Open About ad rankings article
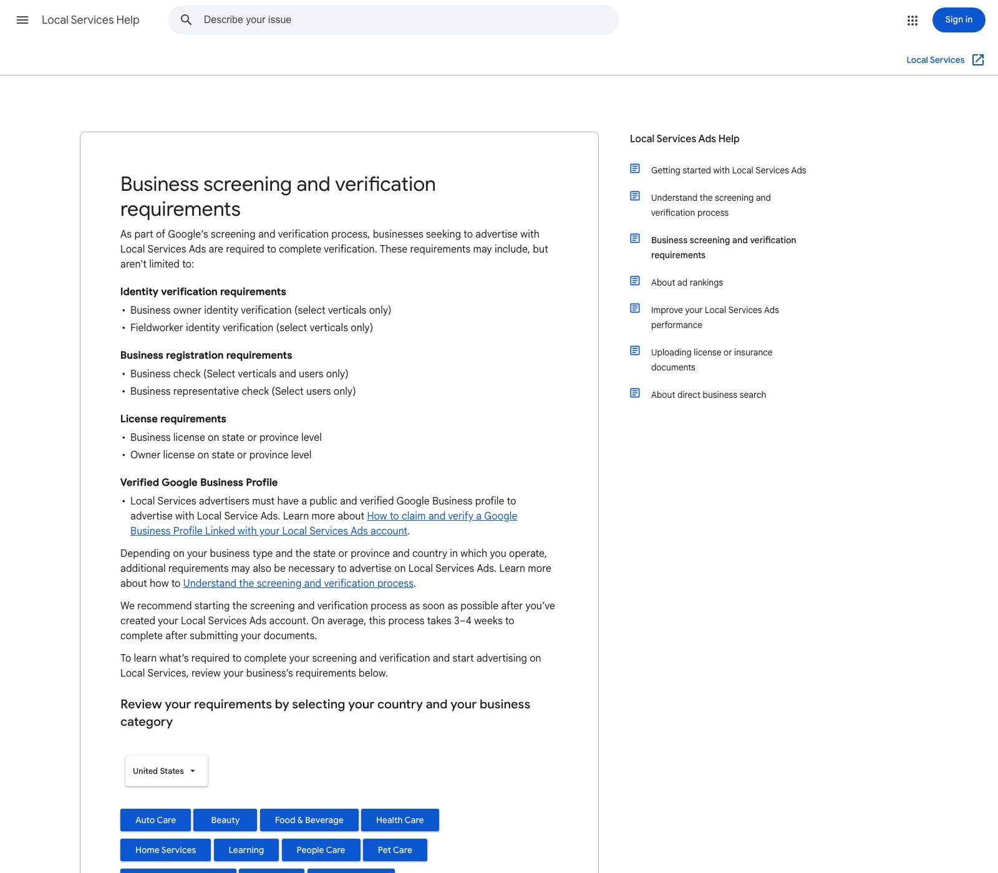This screenshot has width=998, height=873. click(x=687, y=282)
